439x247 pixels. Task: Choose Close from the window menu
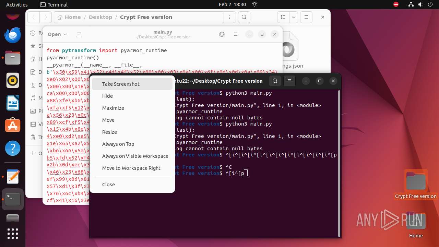point(132,185)
